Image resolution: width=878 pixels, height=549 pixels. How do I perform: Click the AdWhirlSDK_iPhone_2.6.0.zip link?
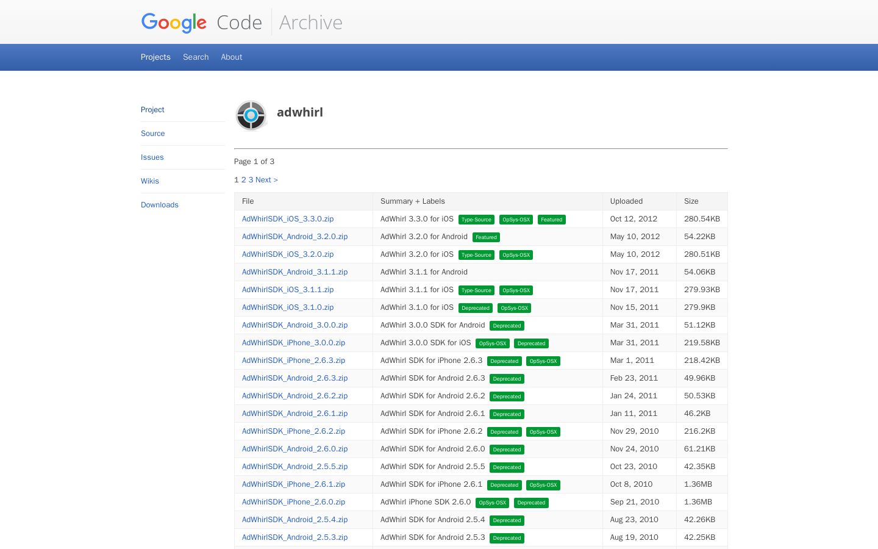point(294,502)
